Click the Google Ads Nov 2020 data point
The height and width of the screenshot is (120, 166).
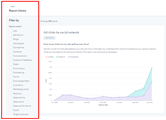(x=54, y=100)
